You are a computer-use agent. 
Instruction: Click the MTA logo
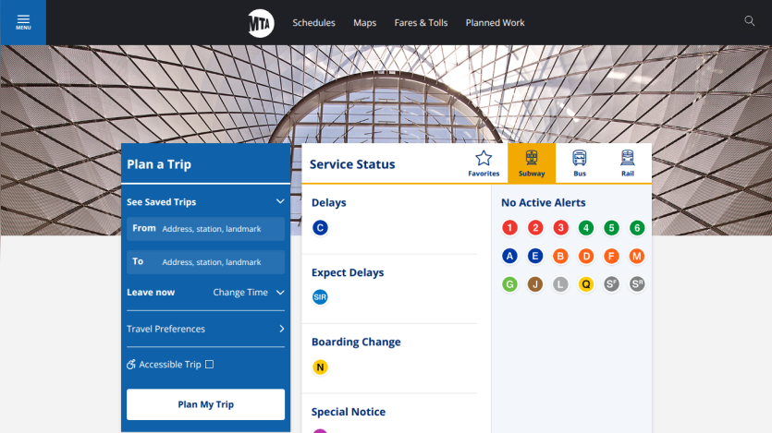(261, 23)
